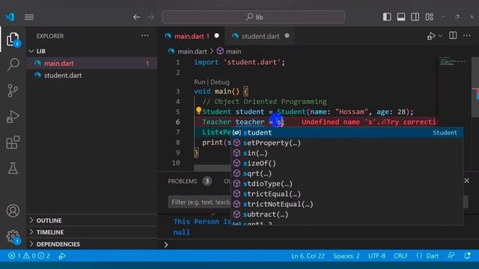Open Explorer views and more actions ellipsis

click(144, 36)
